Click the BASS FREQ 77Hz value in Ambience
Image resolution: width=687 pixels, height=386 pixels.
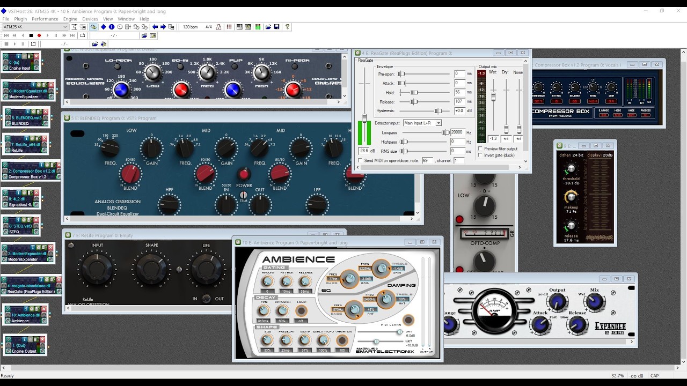333,279
